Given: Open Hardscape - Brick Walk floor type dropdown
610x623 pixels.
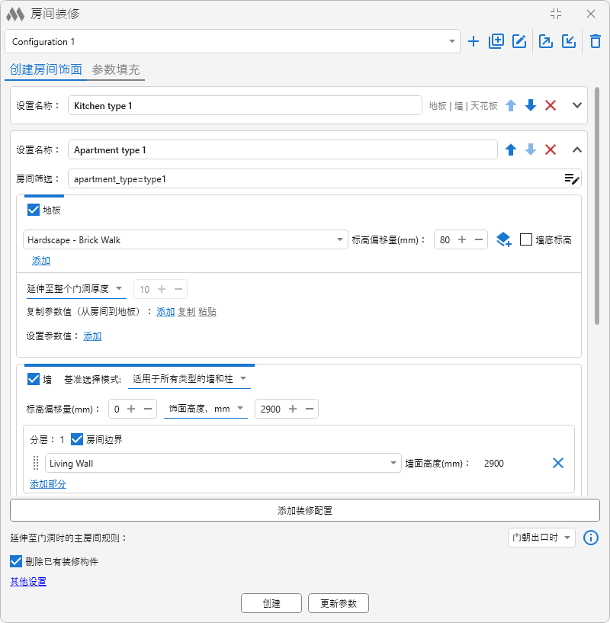Looking at the screenshot, I should [x=185, y=239].
